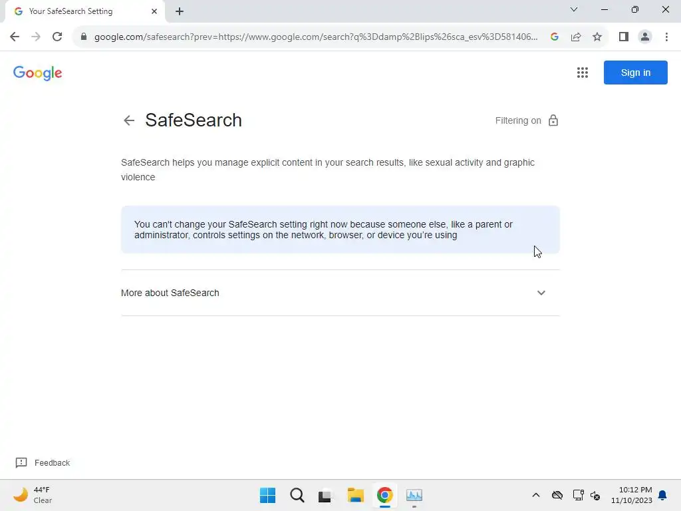Open the weather widget showing 44°F
This screenshot has height=511, width=681.
33,495
